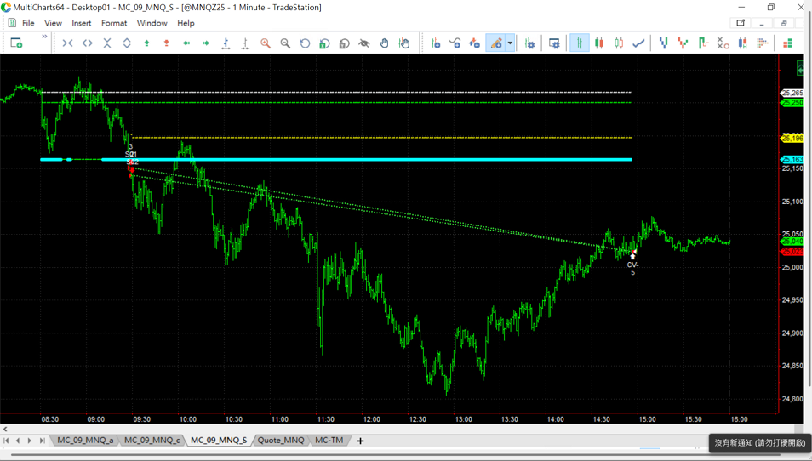812x461 pixels.
Task: Jump to last workspace tab arrow
Action: coord(42,441)
